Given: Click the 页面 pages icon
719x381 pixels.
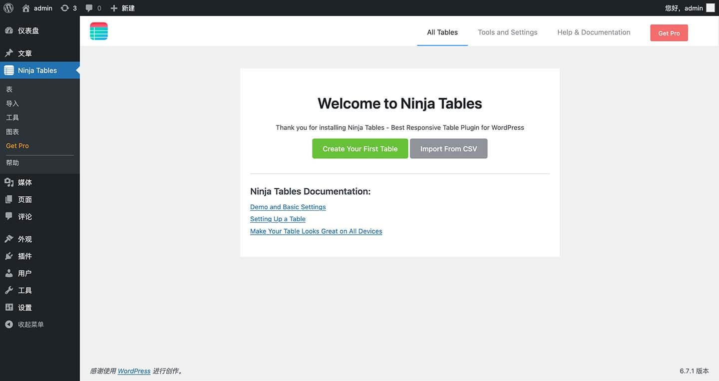Looking at the screenshot, I should click(9, 199).
